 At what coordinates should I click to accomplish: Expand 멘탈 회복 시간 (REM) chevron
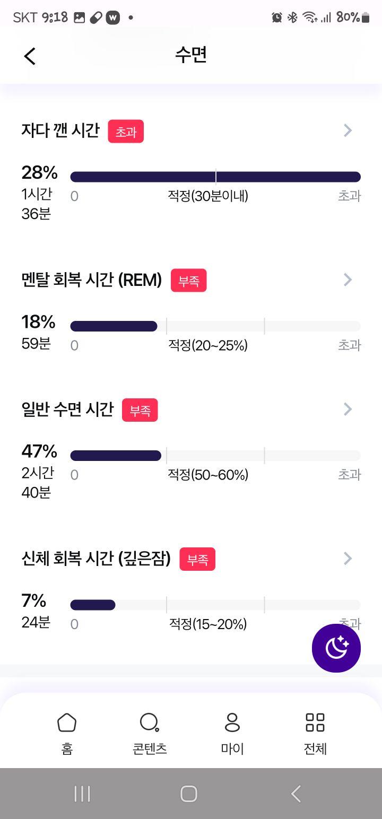point(348,280)
